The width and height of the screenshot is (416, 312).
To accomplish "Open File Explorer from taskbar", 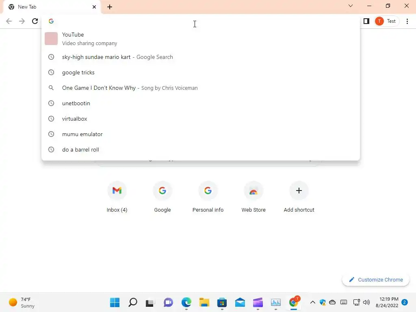I will 204,302.
